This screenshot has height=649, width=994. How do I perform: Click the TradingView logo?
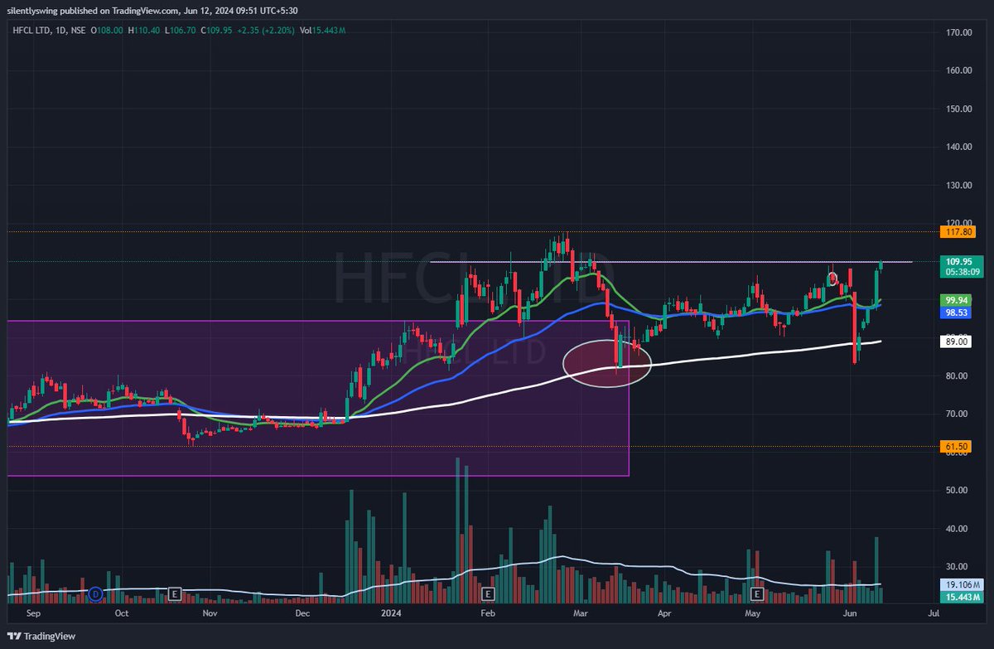click(x=40, y=636)
